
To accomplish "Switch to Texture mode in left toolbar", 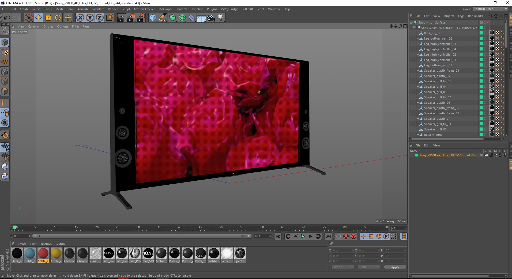I will click(x=5, y=52).
